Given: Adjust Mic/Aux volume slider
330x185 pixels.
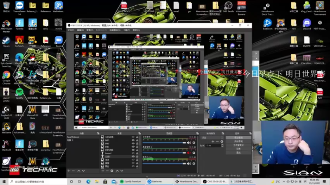Looking at the screenshot, I should pos(164,164).
